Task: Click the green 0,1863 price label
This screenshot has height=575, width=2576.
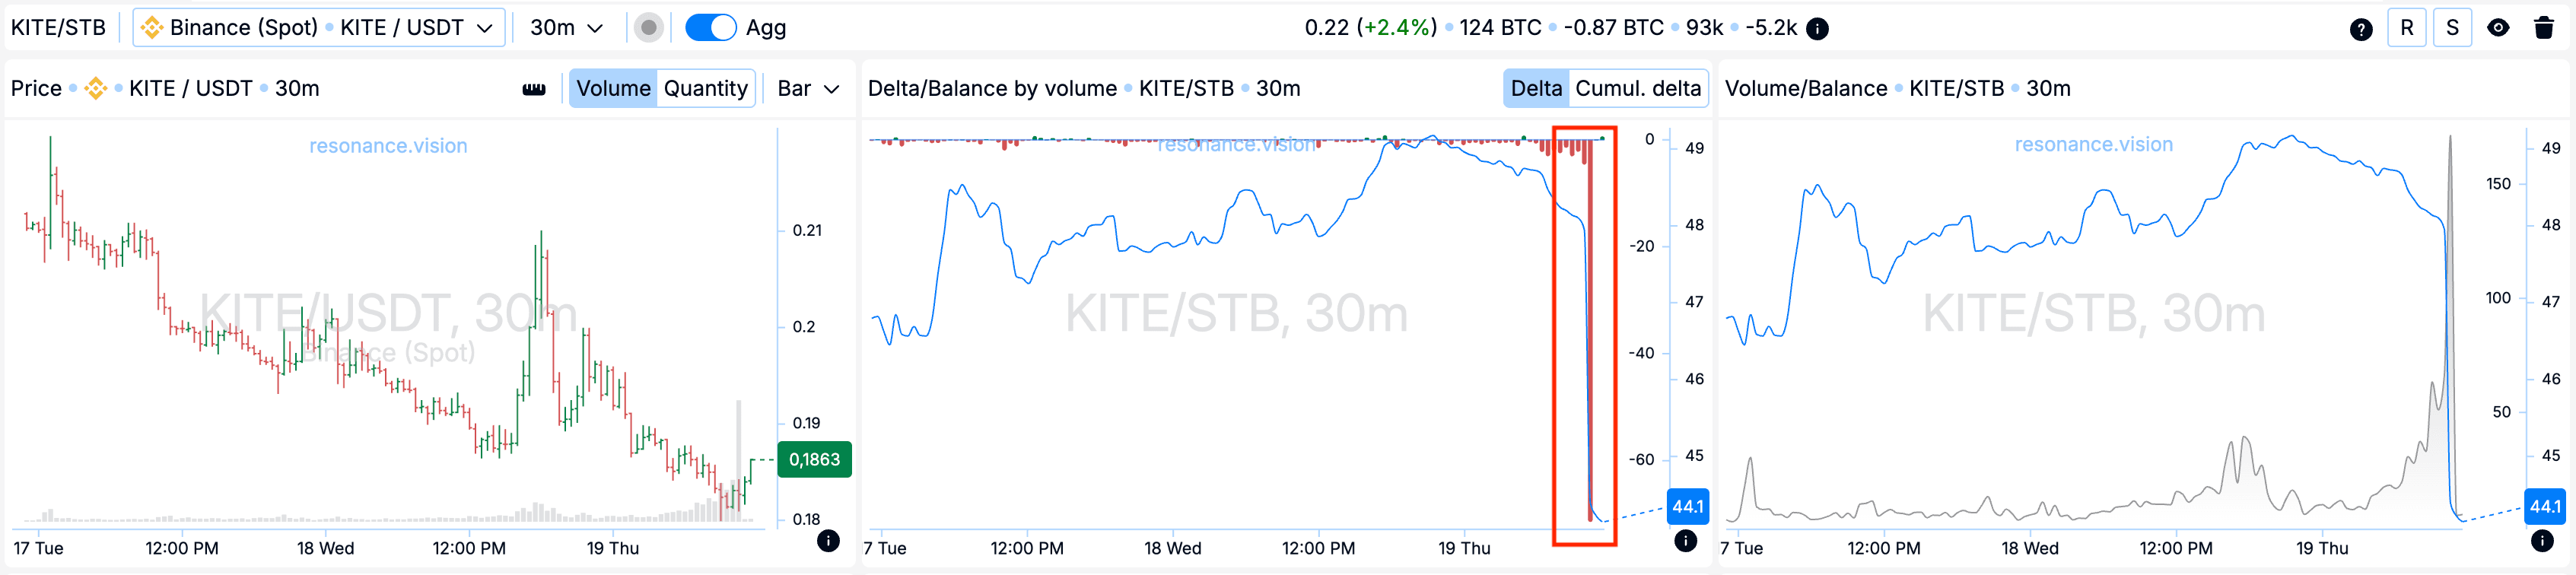Action: (814, 460)
